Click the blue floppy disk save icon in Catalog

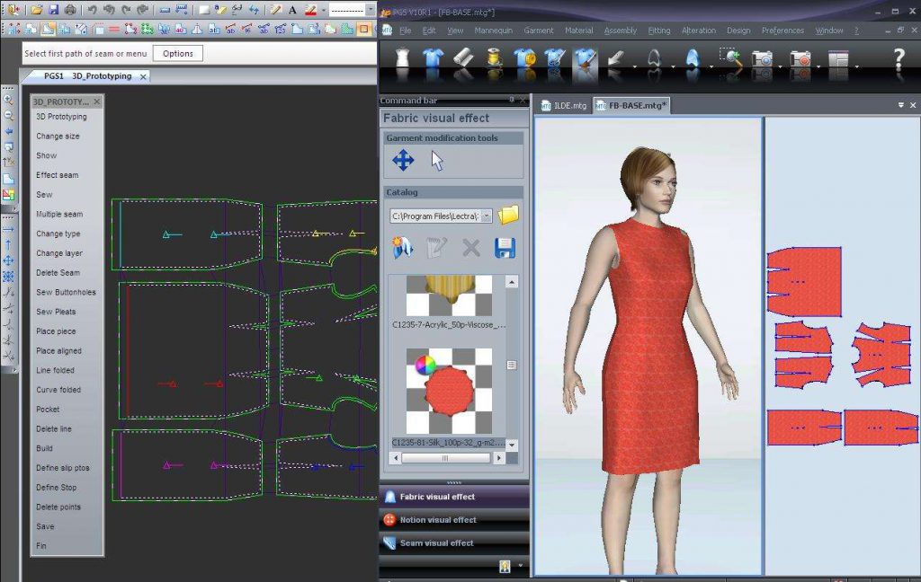(x=505, y=247)
